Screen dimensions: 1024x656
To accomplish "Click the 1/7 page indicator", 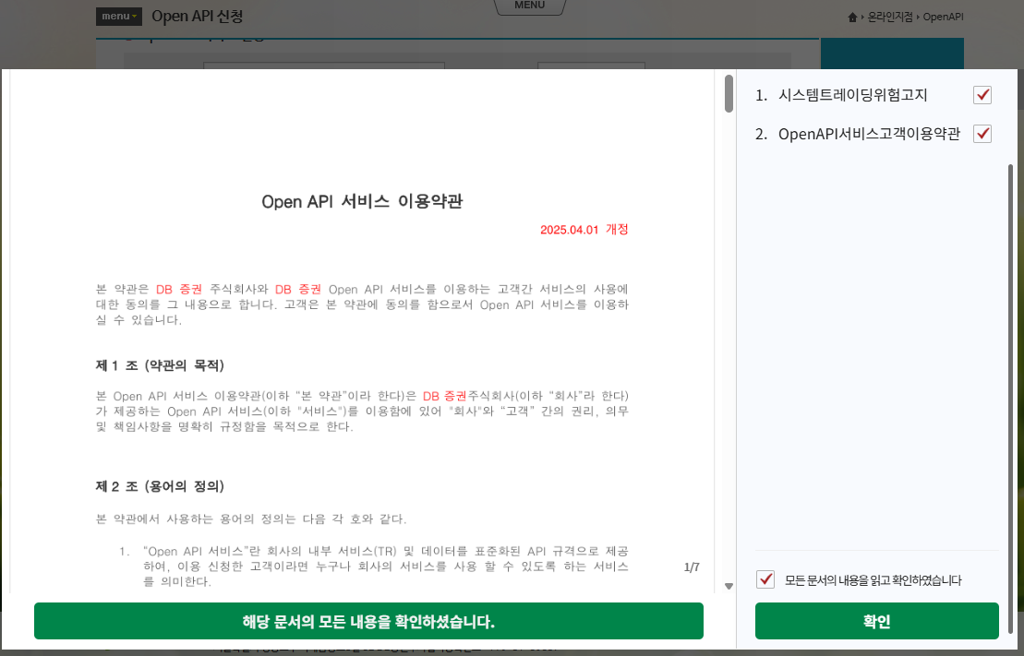I will (692, 567).
